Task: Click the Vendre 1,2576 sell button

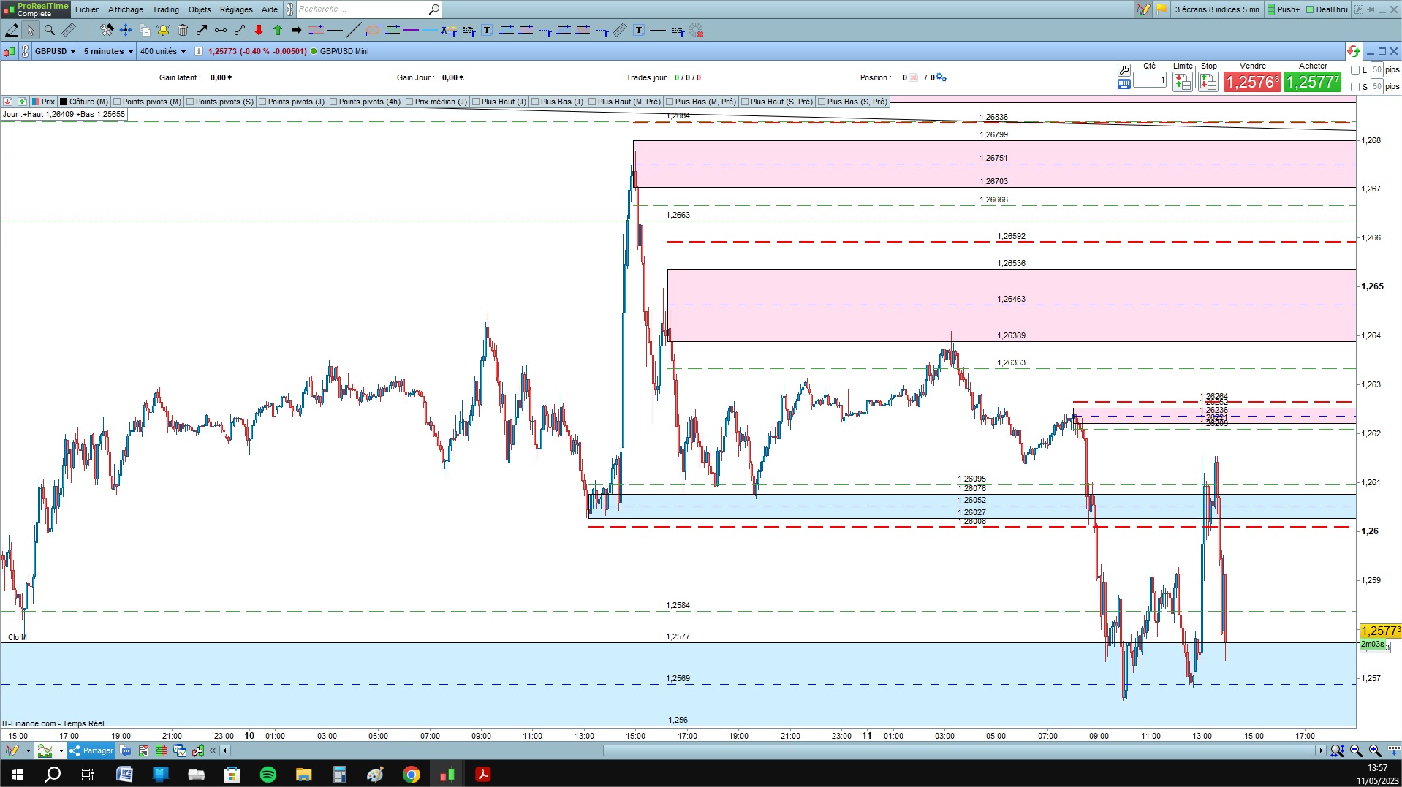Action: [x=1252, y=82]
